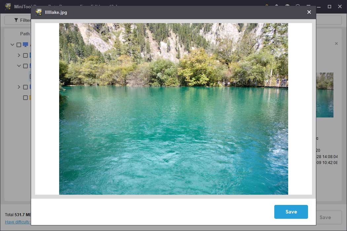Click the lake photo preview image
Image resolution: width=347 pixels, height=231 pixels.
[173, 109]
